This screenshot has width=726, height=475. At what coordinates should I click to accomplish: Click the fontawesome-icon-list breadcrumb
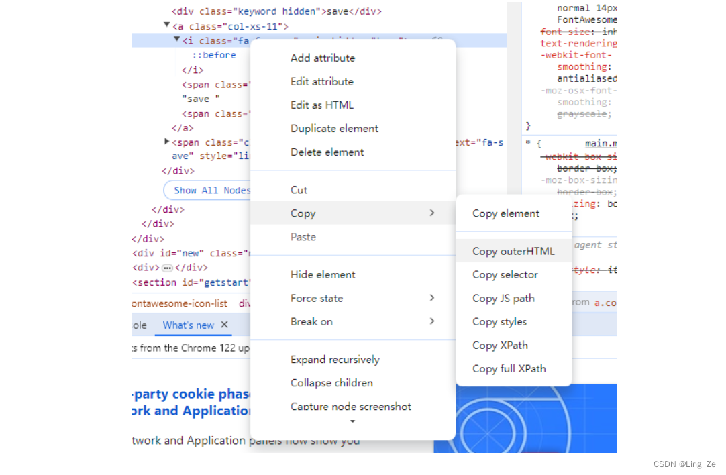(180, 304)
